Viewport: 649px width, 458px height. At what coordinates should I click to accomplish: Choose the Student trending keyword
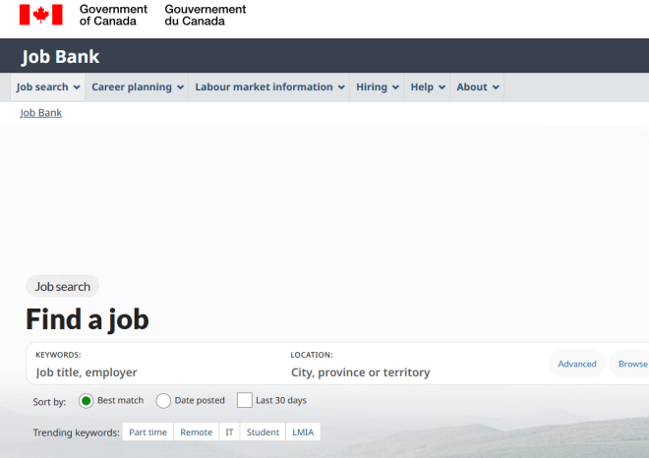tap(263, 432)
